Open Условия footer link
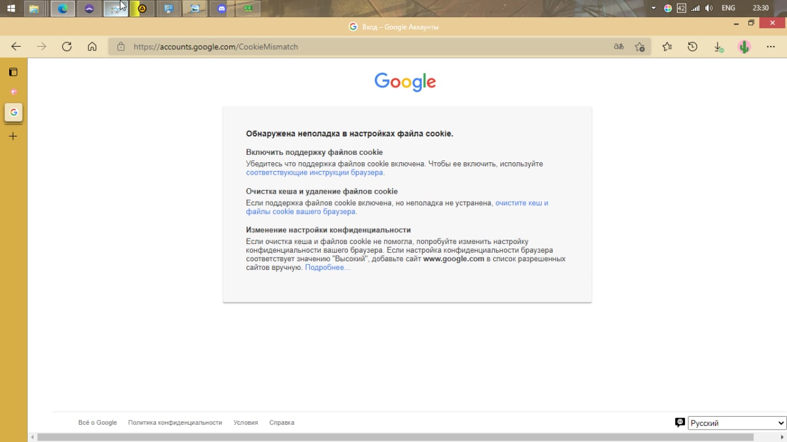The width and height of the screenshot is (787, 442). pyautogui.click(x=246, y=422)
